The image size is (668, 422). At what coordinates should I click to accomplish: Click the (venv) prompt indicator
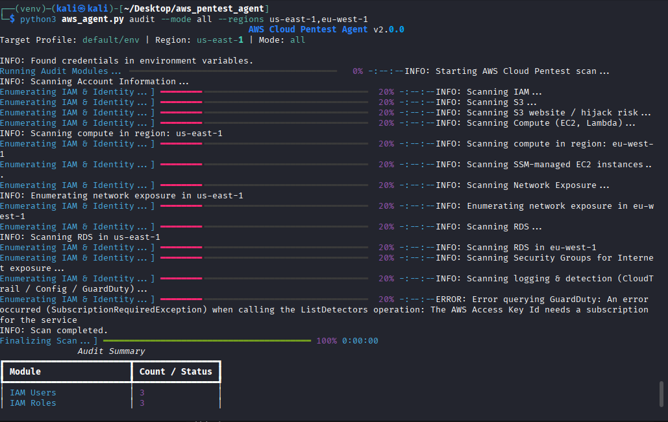pyautogui.click(x=28, y=8)
